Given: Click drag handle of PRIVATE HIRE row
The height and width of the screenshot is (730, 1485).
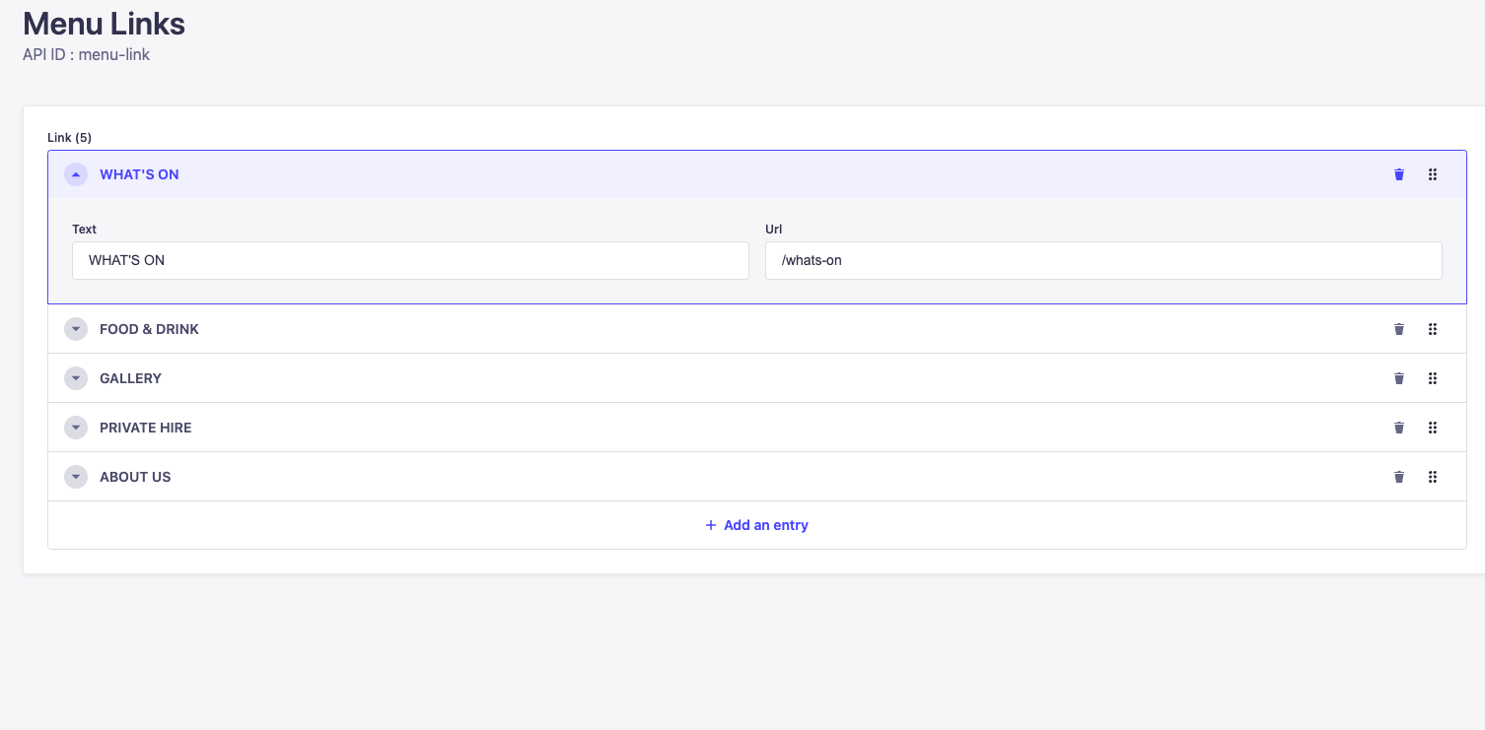Looking at the screenshot, I should pyautogui.click(x=1433, y=428).
